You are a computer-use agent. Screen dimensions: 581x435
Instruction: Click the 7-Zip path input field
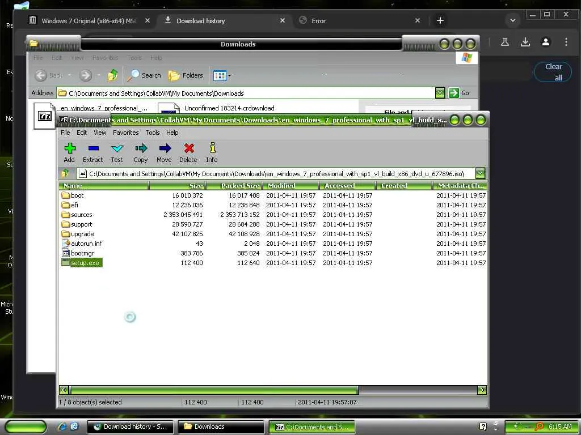pyautogui.click(x=276, y=173)
